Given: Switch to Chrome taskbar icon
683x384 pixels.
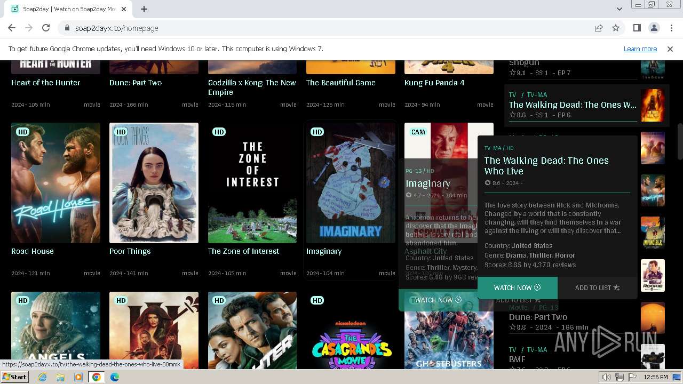Looking at the screenshot, I should point(97,377).
